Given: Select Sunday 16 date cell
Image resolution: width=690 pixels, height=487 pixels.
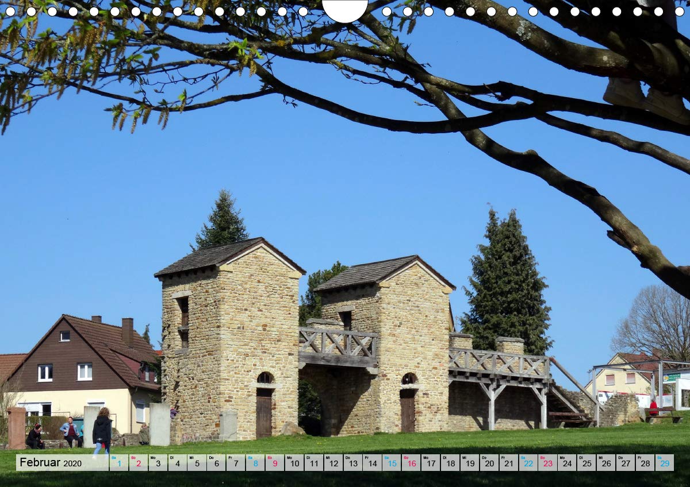Looking at the screenshot, I should coord(411,463).
